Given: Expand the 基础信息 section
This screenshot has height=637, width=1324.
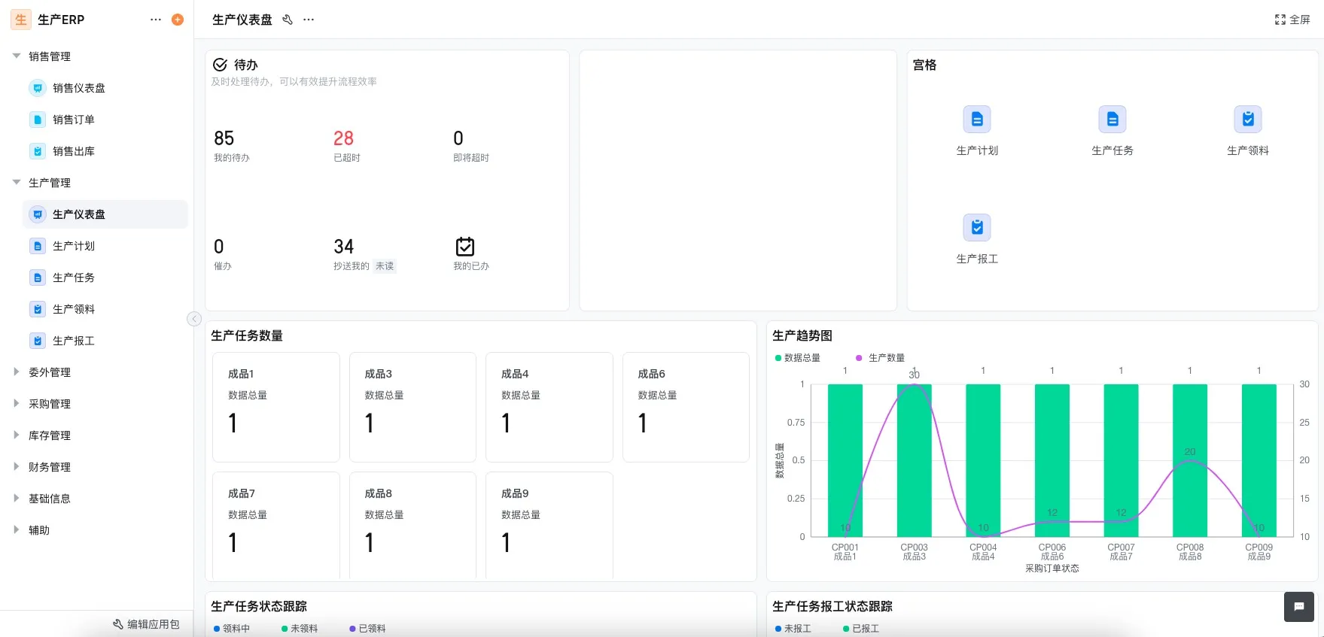Looking at the screenshot, I should (x=17, y=498).
